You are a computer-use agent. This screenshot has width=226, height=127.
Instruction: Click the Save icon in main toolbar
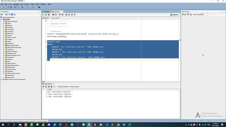coord(8,7)
